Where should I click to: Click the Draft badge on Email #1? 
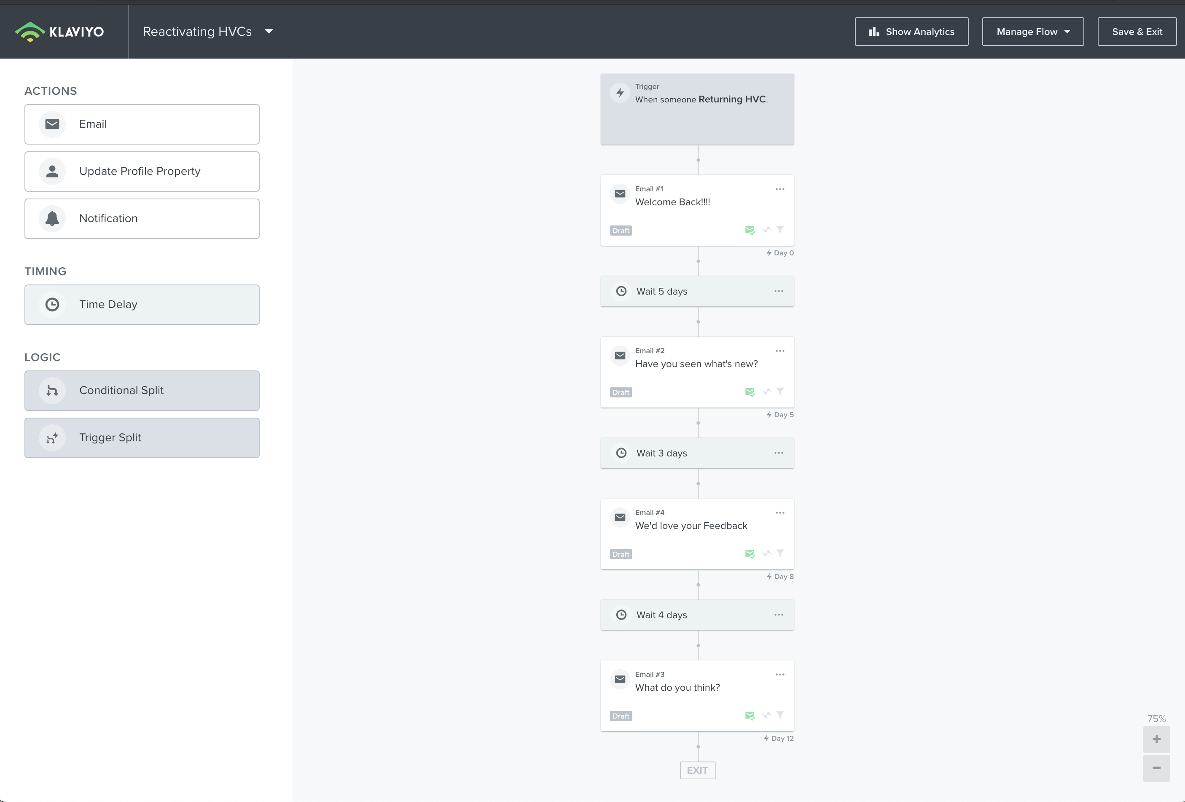point(621,231)
